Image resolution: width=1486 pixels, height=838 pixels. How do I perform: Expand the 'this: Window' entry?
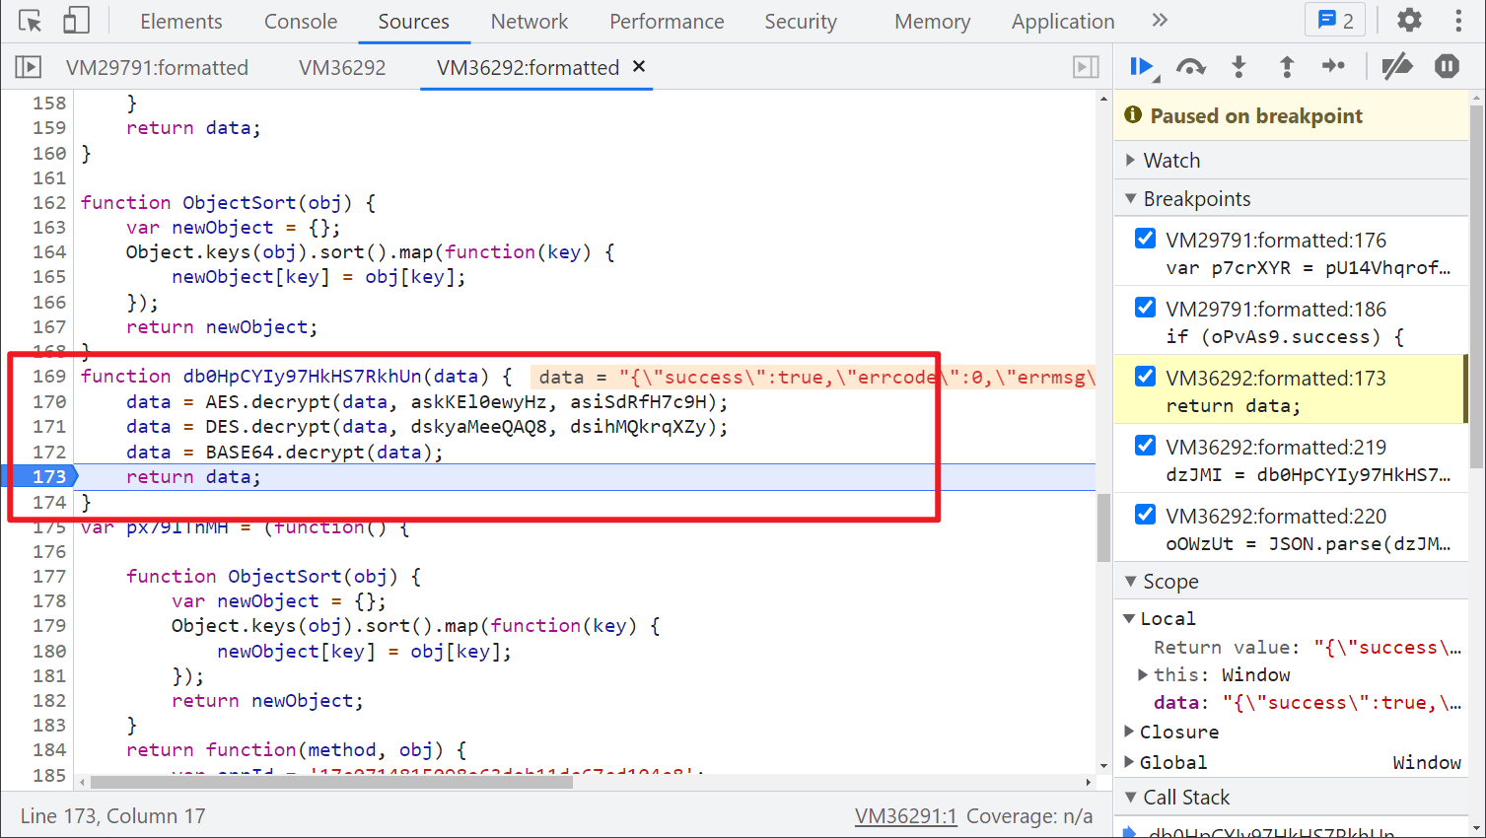point(1143,675)
